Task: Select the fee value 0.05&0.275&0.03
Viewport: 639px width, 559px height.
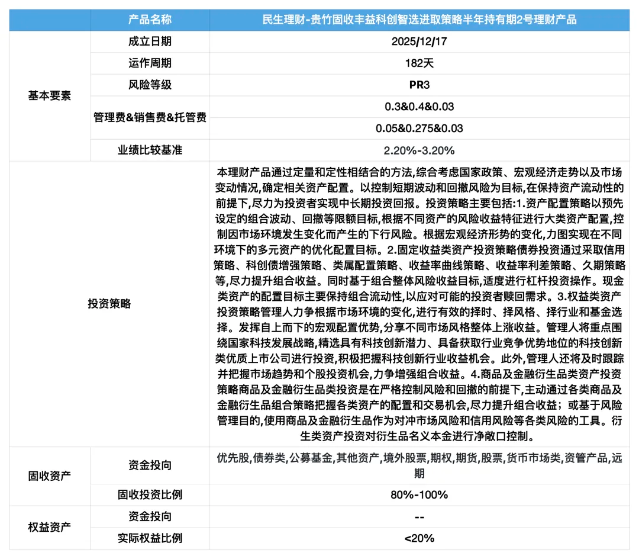Action: click(x=421, y=128)
